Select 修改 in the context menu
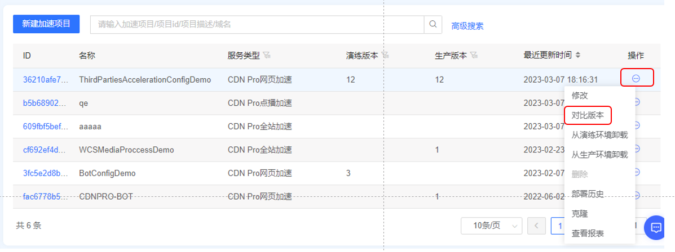 (x=580, y=95)
